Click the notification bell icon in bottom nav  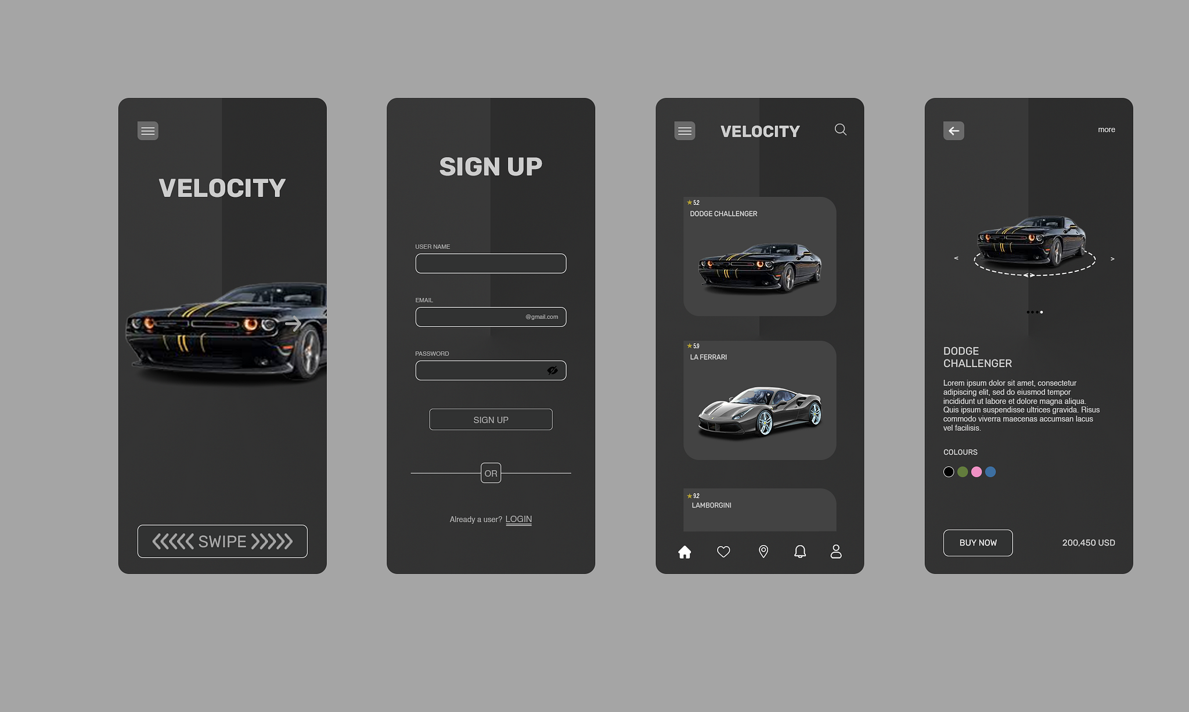coord(799,552)
